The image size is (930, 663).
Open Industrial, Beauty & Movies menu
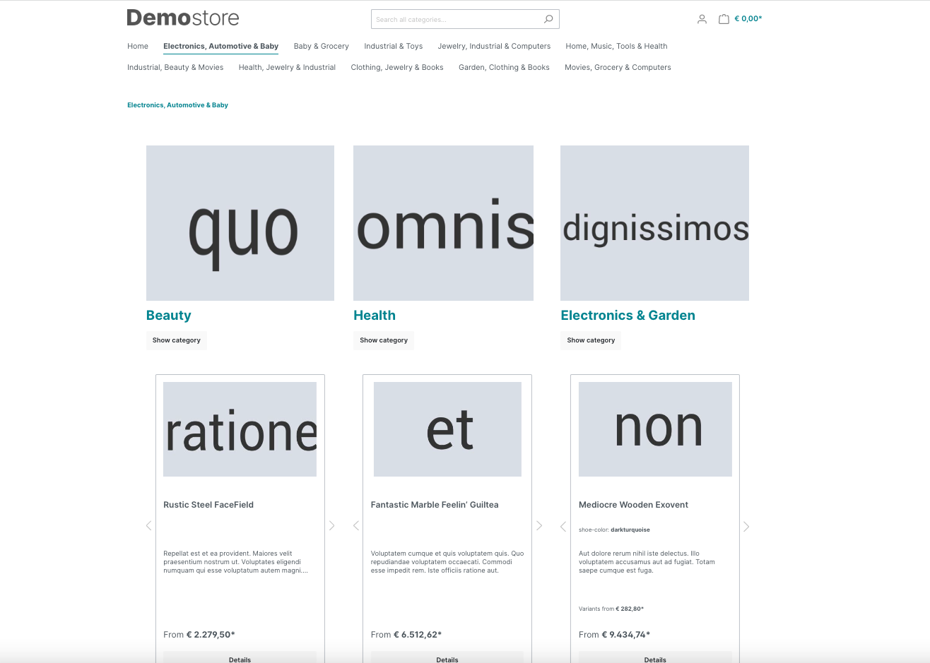tap(175, 67)
